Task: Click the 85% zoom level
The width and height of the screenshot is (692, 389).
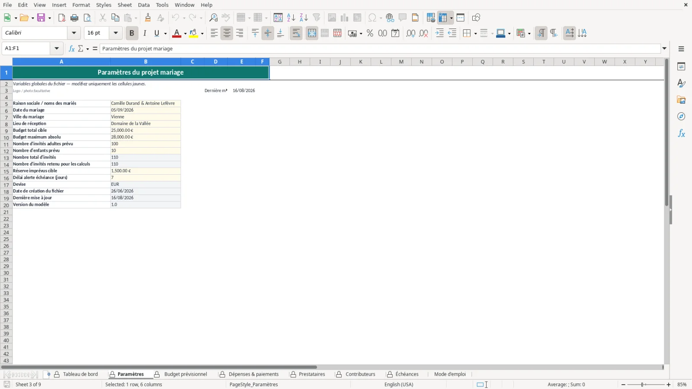Action: pos(682,385)
